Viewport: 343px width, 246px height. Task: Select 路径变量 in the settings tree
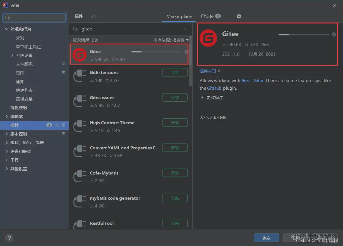point(24,99)
